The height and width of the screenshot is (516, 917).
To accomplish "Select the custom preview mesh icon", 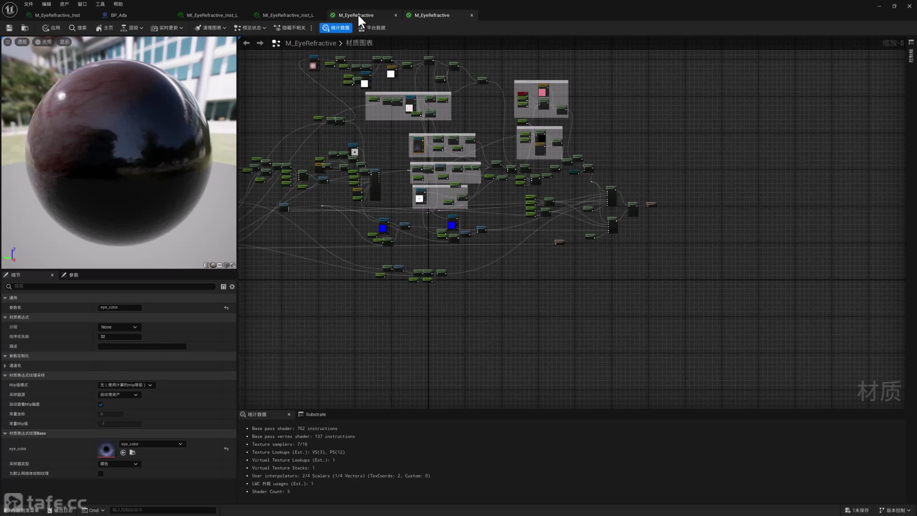I will coord(232,265).
